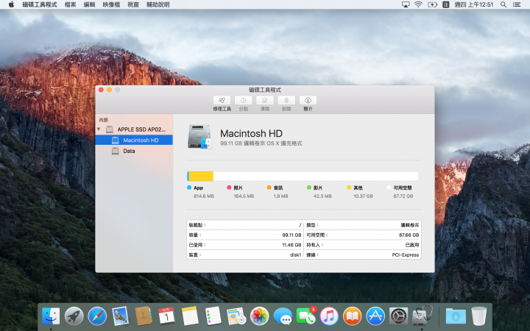Open Calendar from the Dock
Image resolution: width=530 pixels, height=331 pixels.
pos(166,316)
